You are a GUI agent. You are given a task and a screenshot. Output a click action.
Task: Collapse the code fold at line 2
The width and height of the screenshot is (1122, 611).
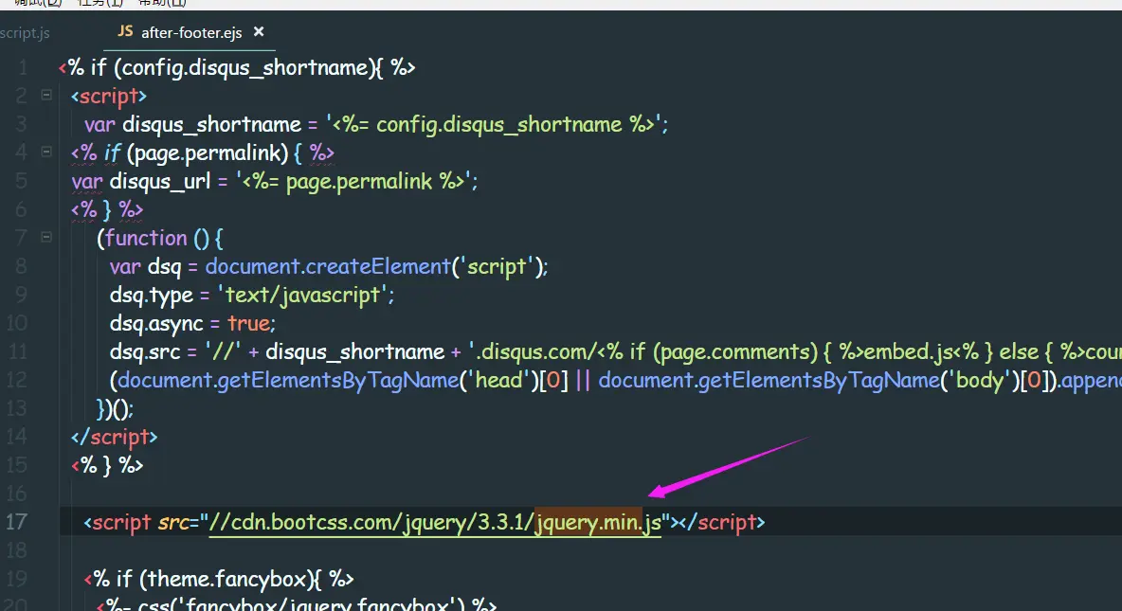(46, 95)
